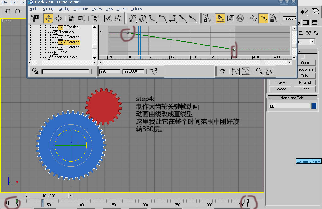Select the Slide Keys tool
Viewport: 322px width, 209px height.
tap(58, 19)
